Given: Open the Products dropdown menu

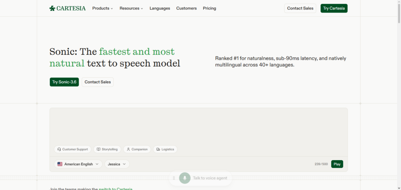Looking at the screenshot, I should coord(103,8).
